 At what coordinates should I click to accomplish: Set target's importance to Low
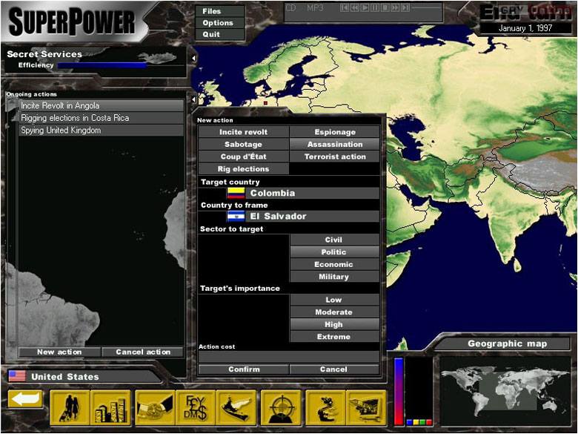335,300
